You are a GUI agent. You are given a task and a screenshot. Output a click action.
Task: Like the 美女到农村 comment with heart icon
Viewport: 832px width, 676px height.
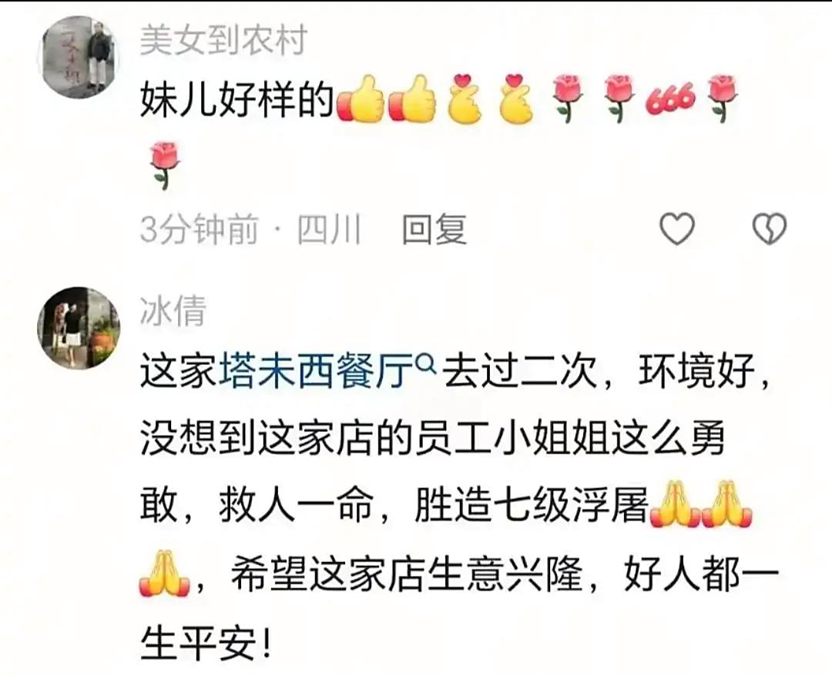(676, 229)
